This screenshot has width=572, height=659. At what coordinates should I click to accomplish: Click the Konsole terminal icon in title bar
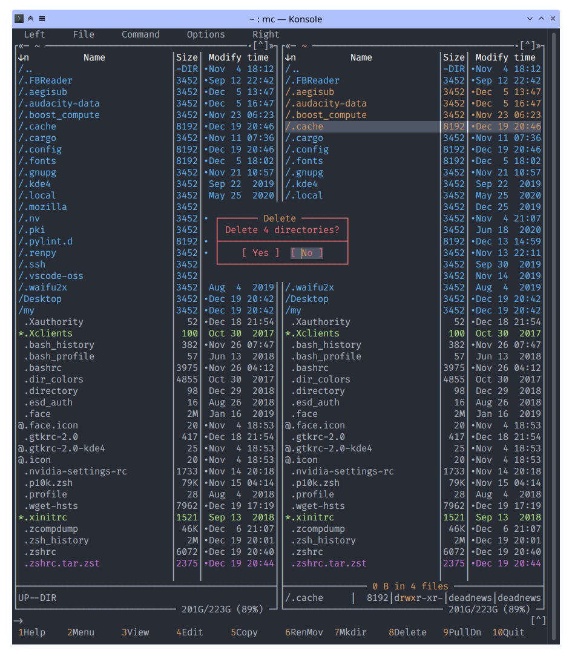pos(19,19)
